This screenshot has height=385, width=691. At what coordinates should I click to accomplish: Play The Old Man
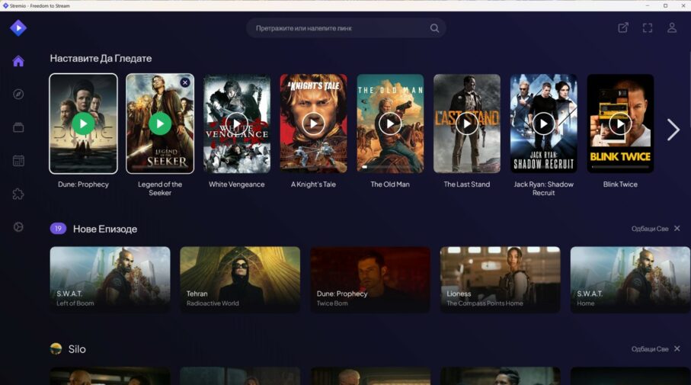(x=390, y=124)
